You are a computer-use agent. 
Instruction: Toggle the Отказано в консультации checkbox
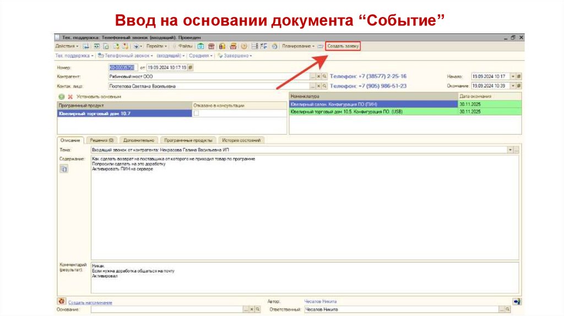click(x=196, y=113)
